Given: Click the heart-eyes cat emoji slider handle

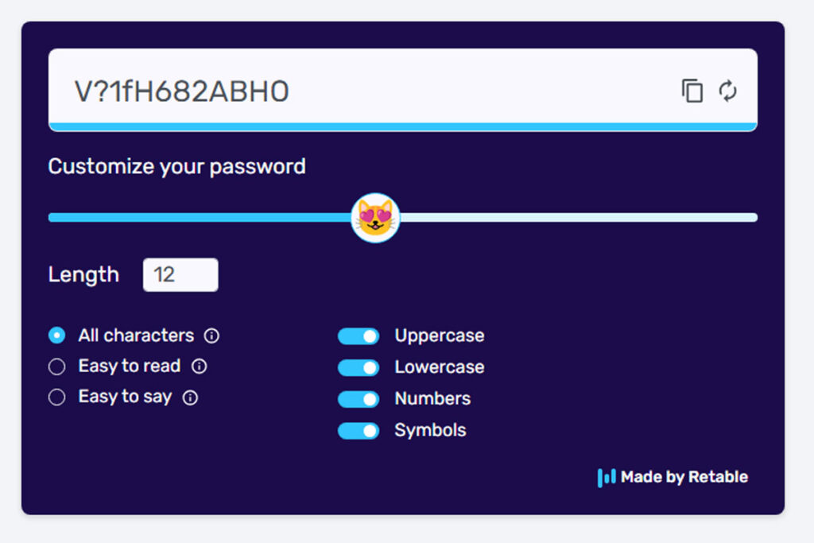Looking at the screenshot, I should [374, 216].
